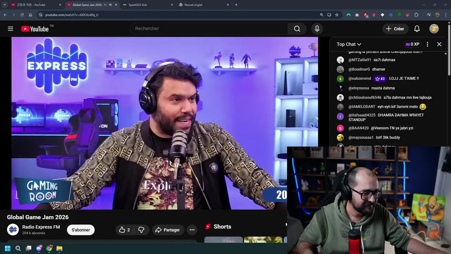This screenshot has width=451, height=254.
Task: Close the live chat panel
Action: [x=439, y=44]
